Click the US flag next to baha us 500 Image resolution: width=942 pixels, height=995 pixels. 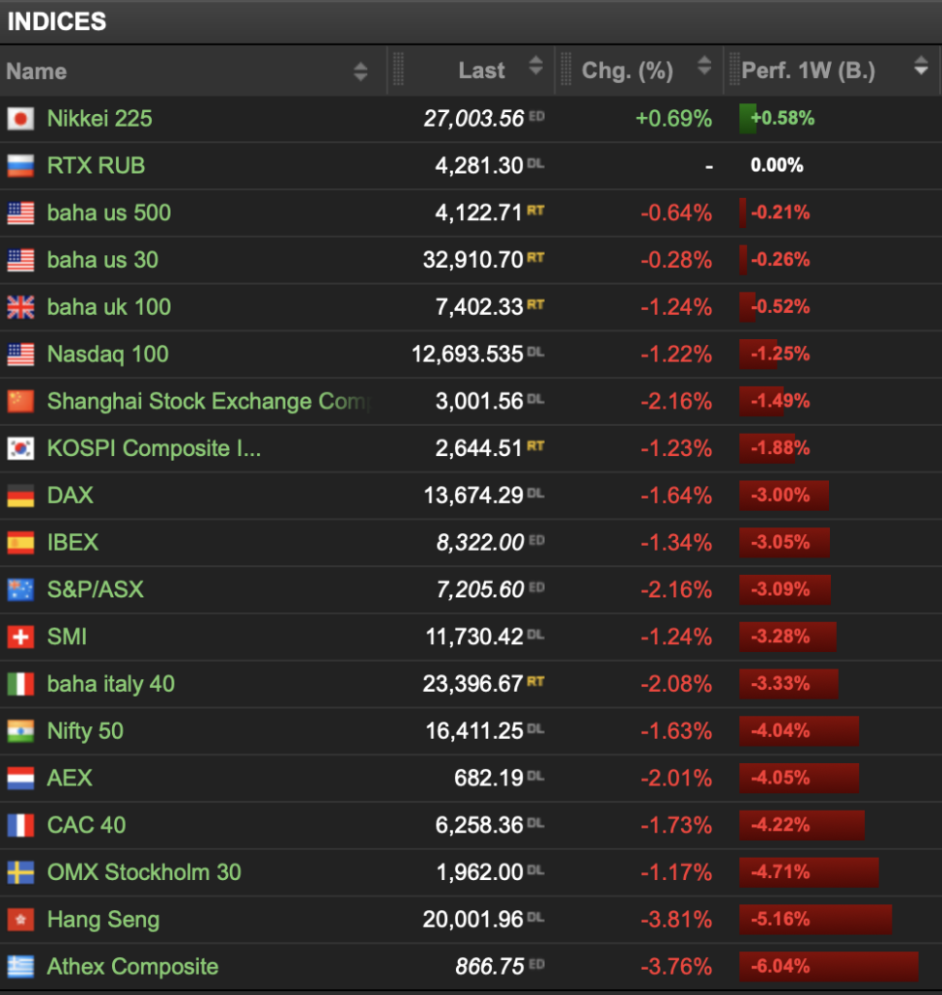tap(20, 213)
